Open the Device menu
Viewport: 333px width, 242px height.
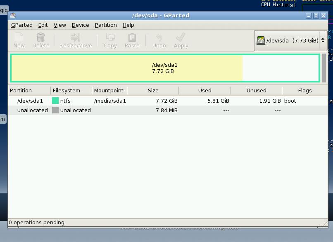[80, 25]
